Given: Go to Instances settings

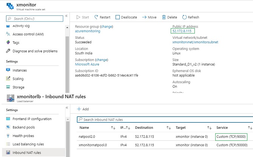Looking at the screenshot, I should [x=20, y=70].
